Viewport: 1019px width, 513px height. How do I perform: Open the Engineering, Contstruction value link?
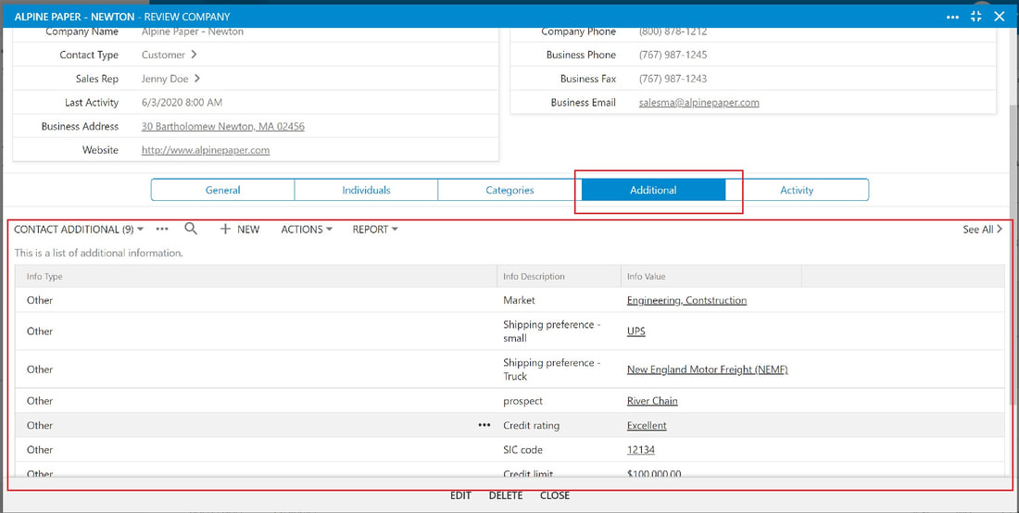(687, 301)
